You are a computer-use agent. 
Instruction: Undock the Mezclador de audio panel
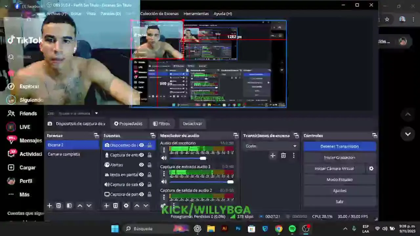tap(236, 135)
